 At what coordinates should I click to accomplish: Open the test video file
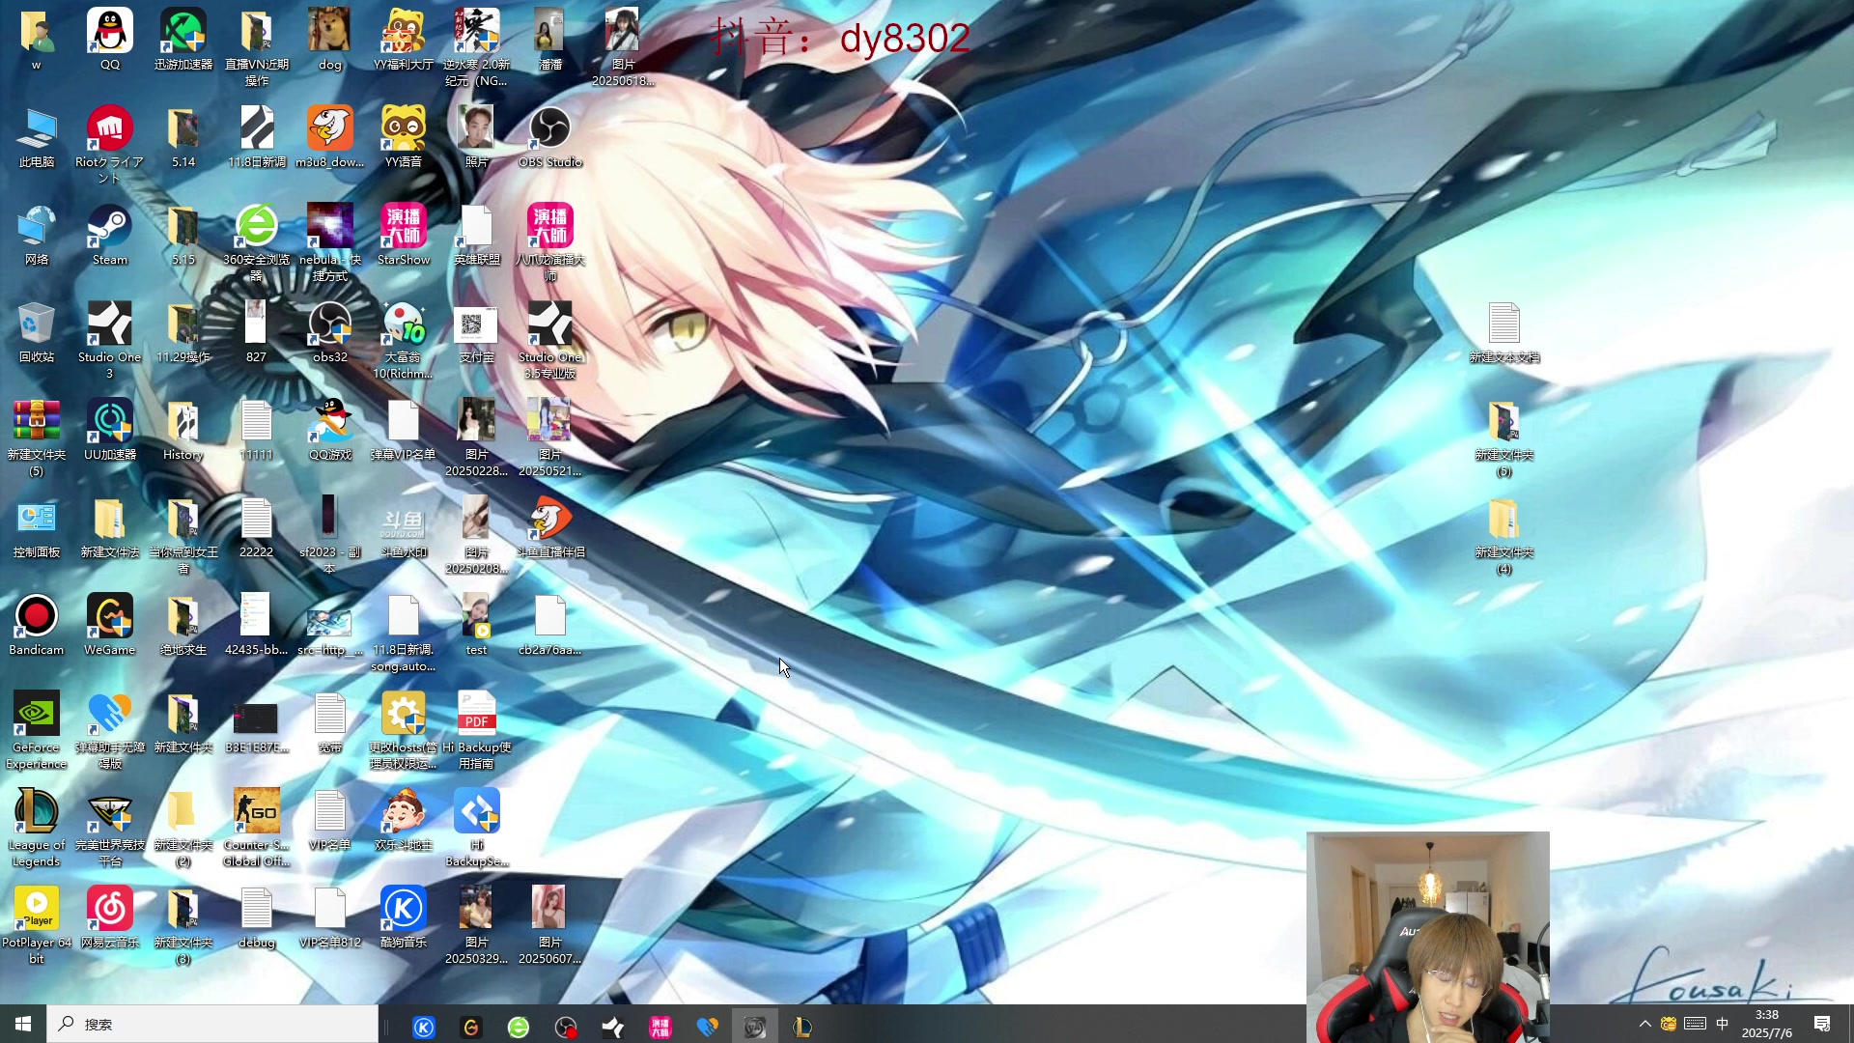pyautogui.click(x=477, y=616)
